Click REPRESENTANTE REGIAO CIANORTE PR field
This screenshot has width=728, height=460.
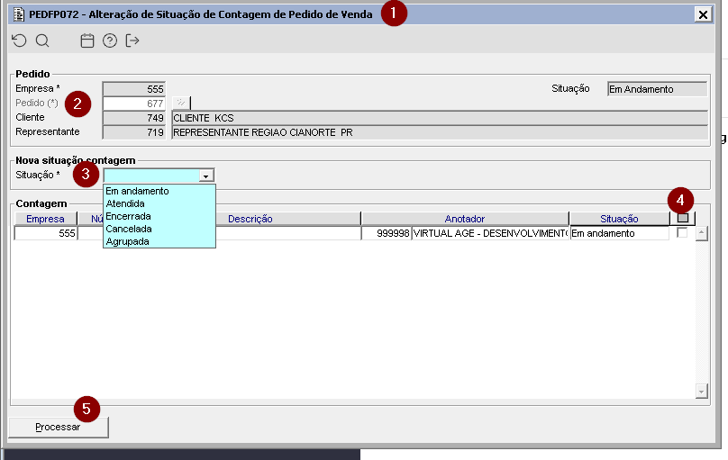(x=440, y=132)
